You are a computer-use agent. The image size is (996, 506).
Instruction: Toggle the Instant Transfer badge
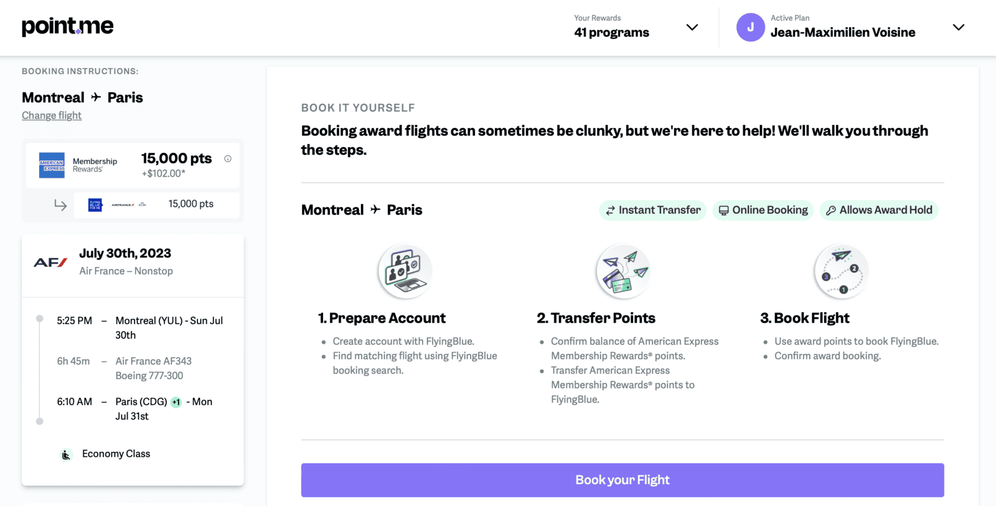click(652, 210)
